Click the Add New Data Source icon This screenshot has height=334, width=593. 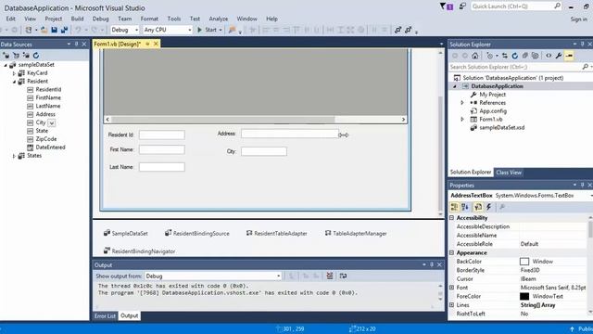(6, 56)
